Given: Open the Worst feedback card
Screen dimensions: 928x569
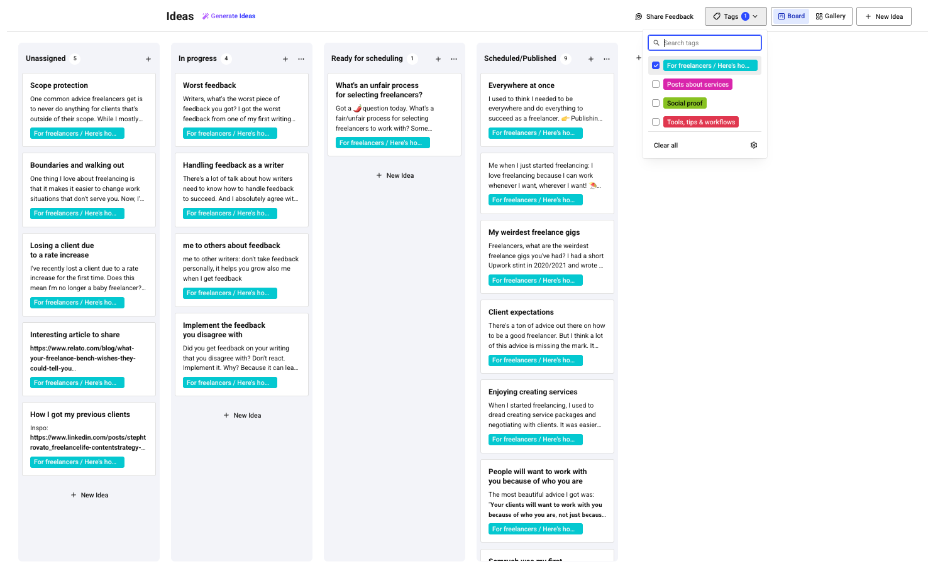Looking at the screenshot, I should point(241,110).
